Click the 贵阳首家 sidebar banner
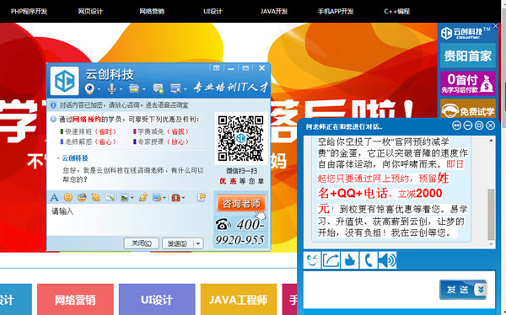The image size is (506, 315). click(467, 56)
